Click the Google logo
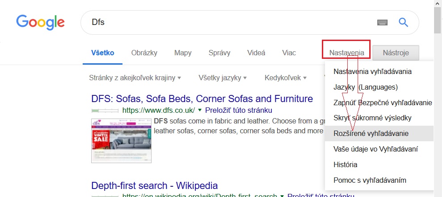443x197 pixels. [40, 22]
